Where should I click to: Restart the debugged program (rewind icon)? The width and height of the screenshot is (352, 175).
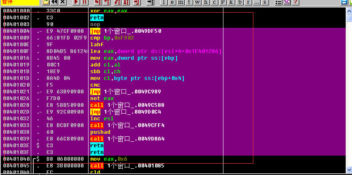54,2
